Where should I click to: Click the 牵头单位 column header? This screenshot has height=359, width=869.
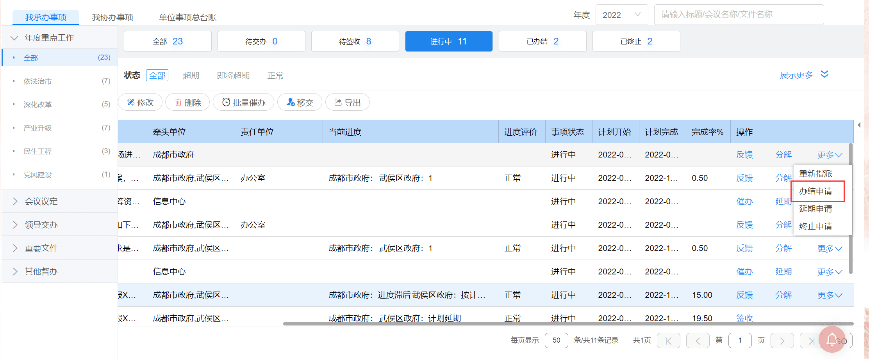(x=191, y=132)
